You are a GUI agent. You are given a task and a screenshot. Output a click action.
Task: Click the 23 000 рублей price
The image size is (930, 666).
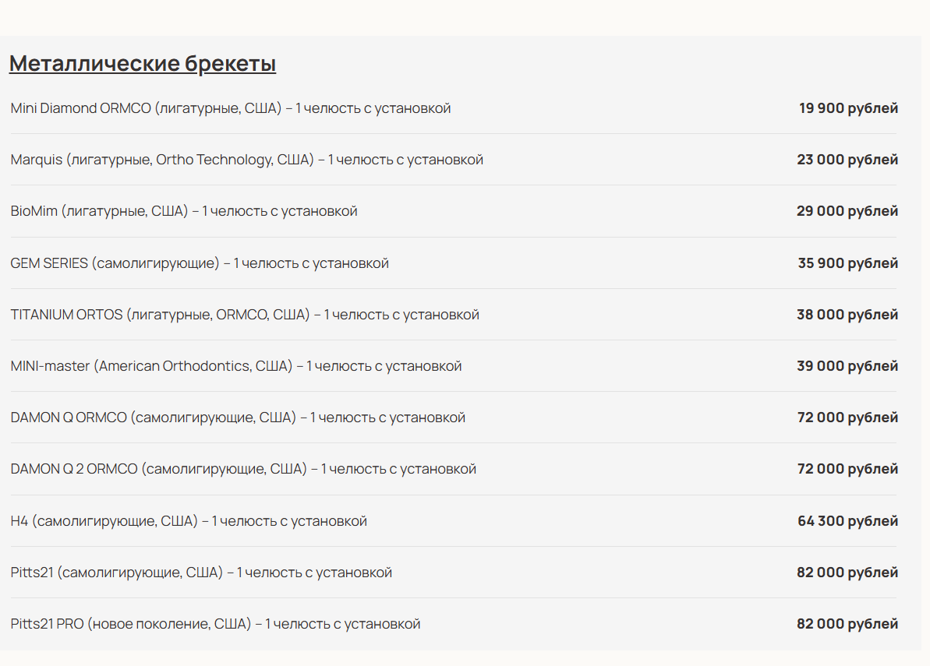[x=847, y=160]
